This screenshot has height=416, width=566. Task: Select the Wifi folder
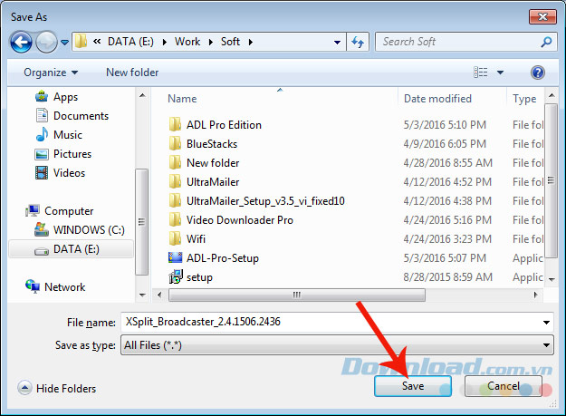pyautogui.click(x=196, y=239)
